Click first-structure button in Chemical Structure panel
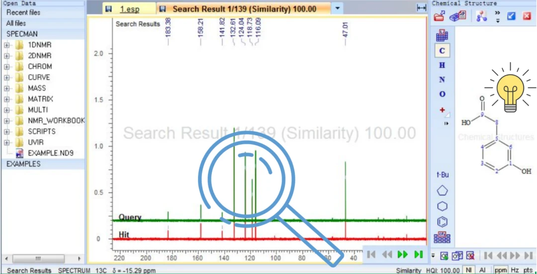The height and width of the screenshot is (274, 537). point(488,256)
